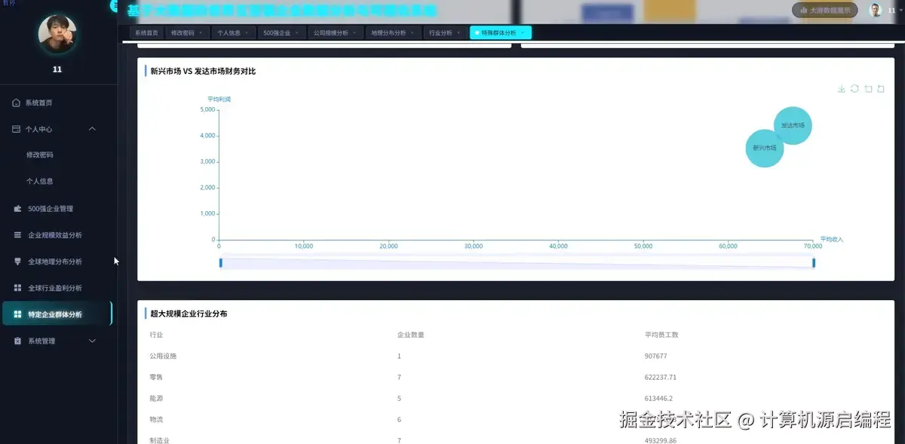
Task: Open 全球地理分布分析 in the sidebar
Action: coord(57,262)
